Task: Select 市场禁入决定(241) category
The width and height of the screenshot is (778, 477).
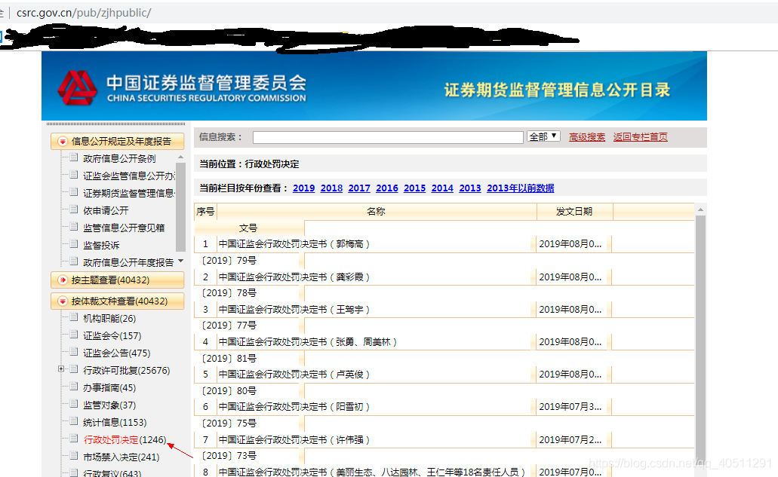Action: pyautogui.click(x=121, y=457)
